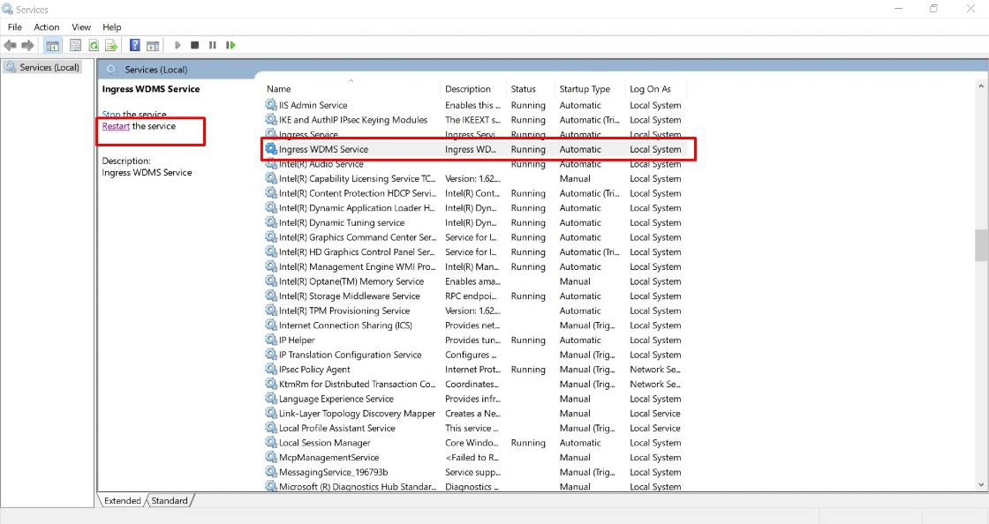Click the Pause Service toolbar icon
Viewport: 989px width, 524px height.
(x=213, y=45)
